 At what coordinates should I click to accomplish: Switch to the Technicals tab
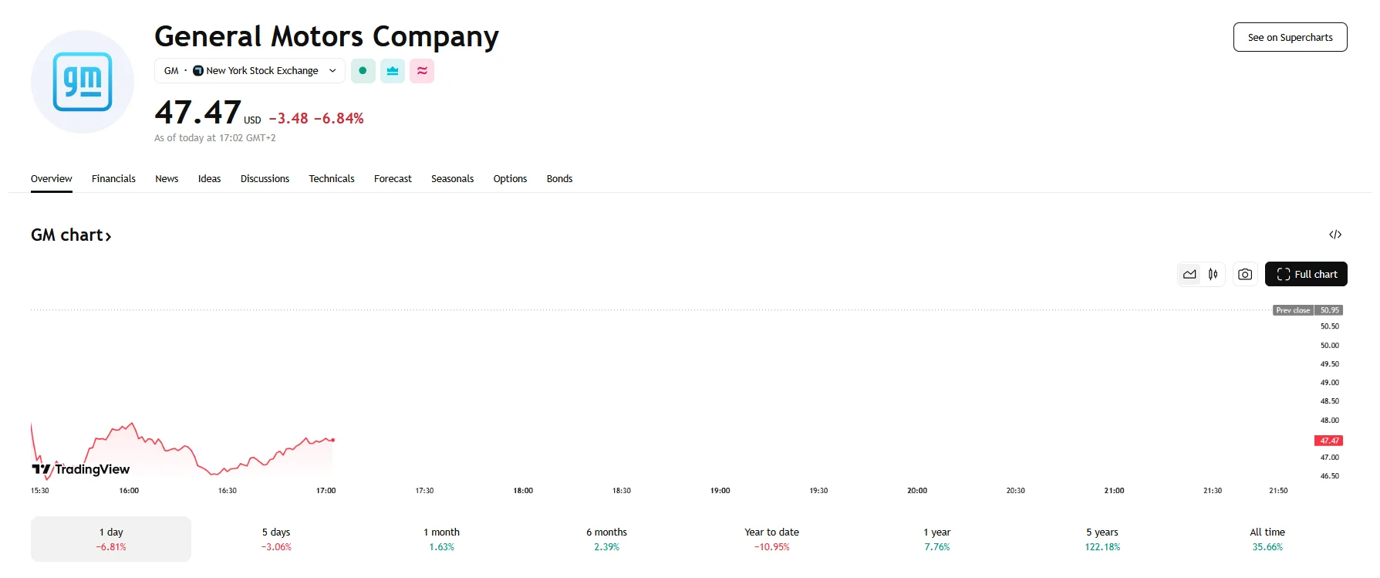tap(332, 179)
